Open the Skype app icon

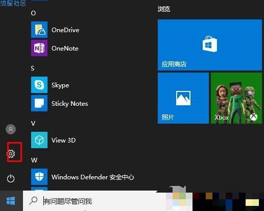click(x=39, y=85)
